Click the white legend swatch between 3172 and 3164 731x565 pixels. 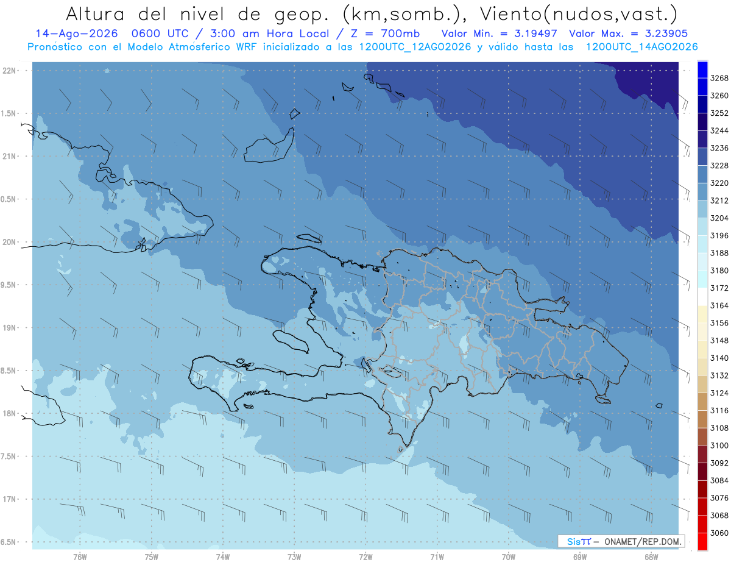coord(702,297)
